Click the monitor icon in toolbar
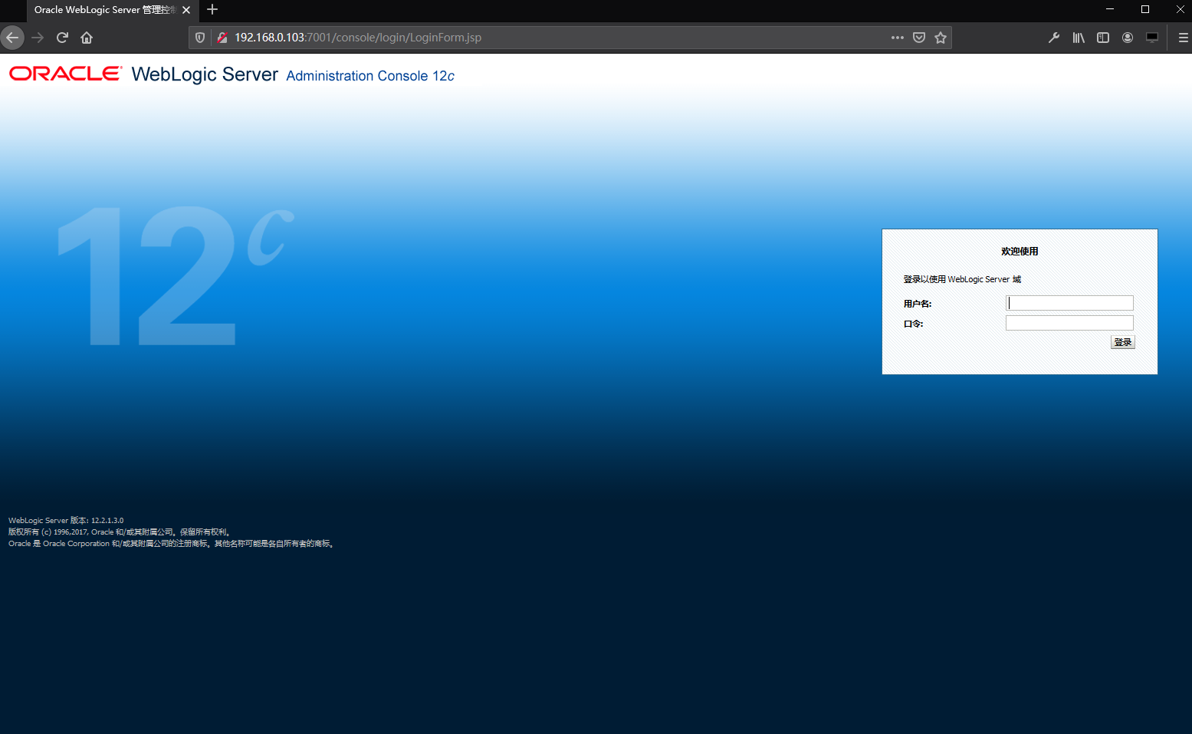Image resolution: width=1192 pixels, height=734 pixels. click(x=1152, y=38)
